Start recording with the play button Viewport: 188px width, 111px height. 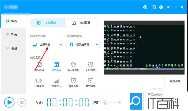(9, 102)
